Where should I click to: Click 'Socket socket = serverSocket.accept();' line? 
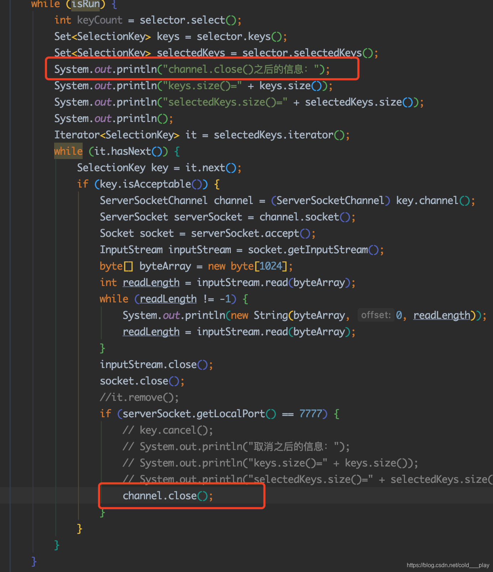208,234
